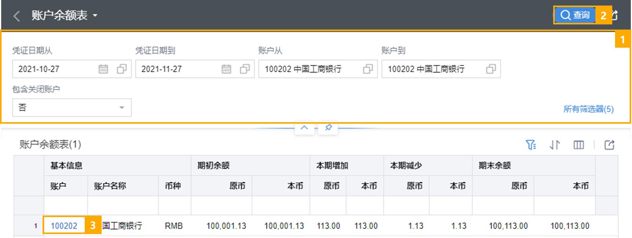Open table filter settings icon
This screenshot has height=238, width=632.
(531, 145)
